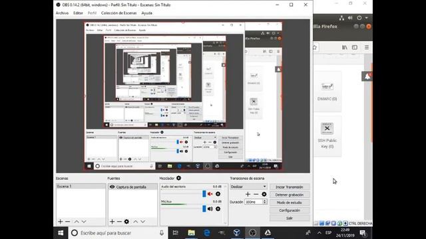
Task: Open the Firefox hamburger menu
Action: [367, 47]
